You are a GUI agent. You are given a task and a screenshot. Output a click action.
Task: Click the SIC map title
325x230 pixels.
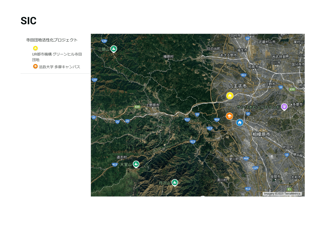click(29, 21)
